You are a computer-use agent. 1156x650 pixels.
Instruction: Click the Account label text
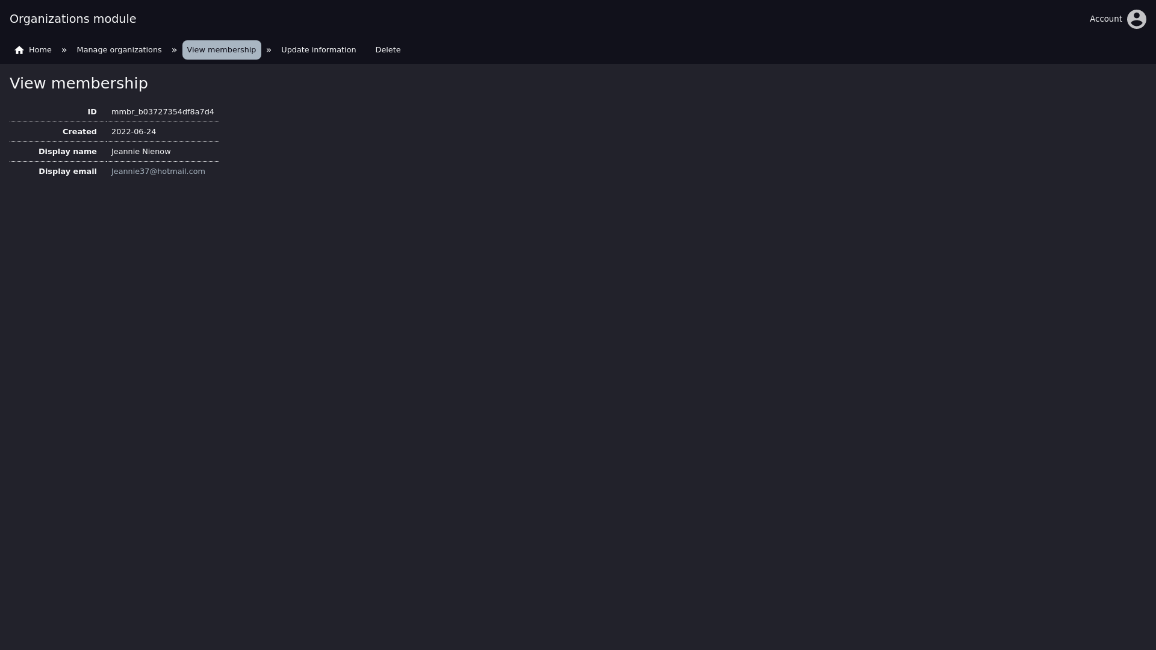point(1105,19)
